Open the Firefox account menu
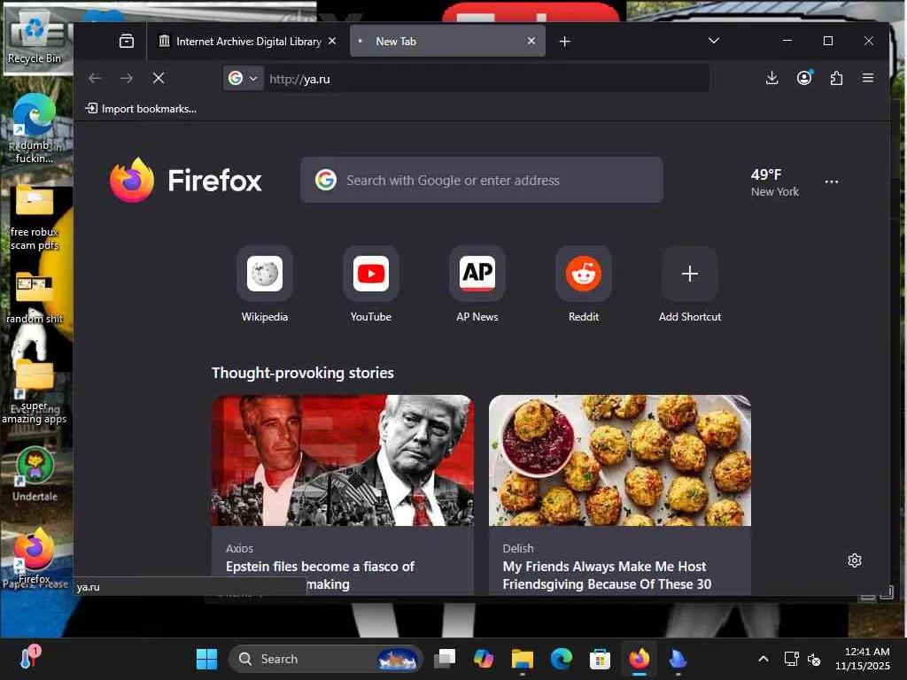 coord(804,78)
